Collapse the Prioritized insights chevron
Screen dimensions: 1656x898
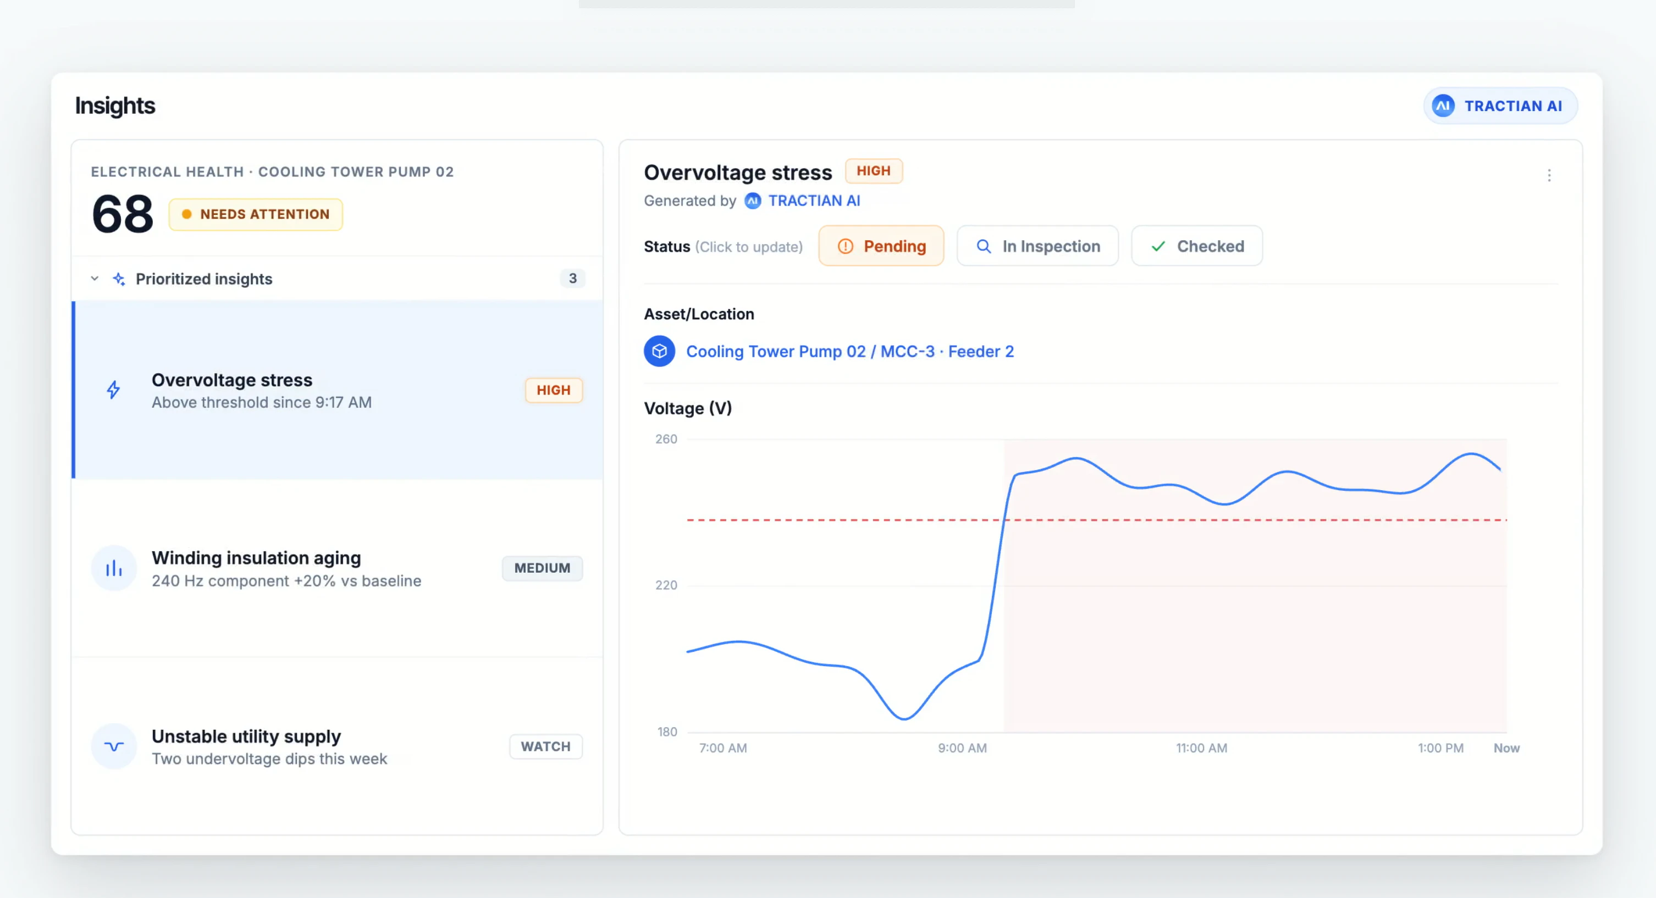[95, 279]
